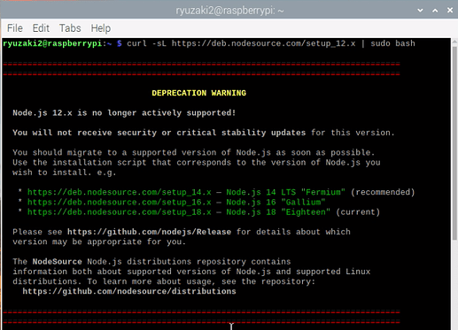Click the setup_16.x nodesource URL
The width and height of the screenshot is (458, 330).
point(120,203)
